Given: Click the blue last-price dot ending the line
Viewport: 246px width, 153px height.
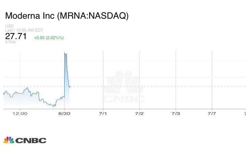Looking at the screenshot, I should click(69, 87).
